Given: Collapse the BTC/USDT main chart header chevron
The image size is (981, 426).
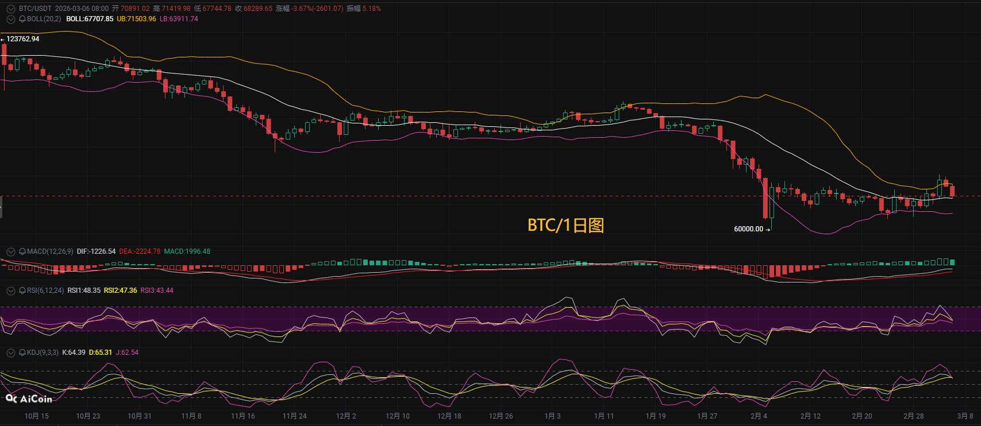Looking at the screenshot, I should point(10,9).
